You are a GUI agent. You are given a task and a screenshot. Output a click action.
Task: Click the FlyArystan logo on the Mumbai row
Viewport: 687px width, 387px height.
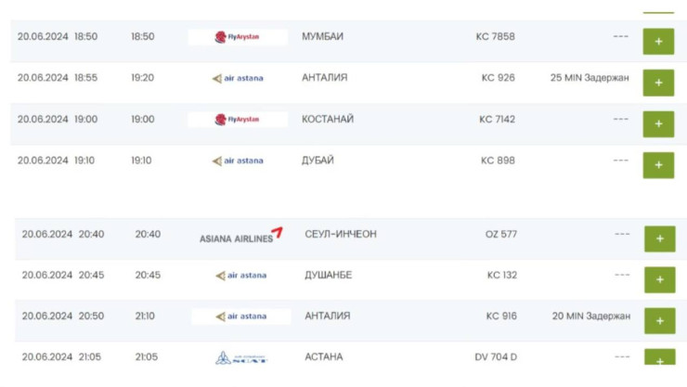(x=238, y=37)
